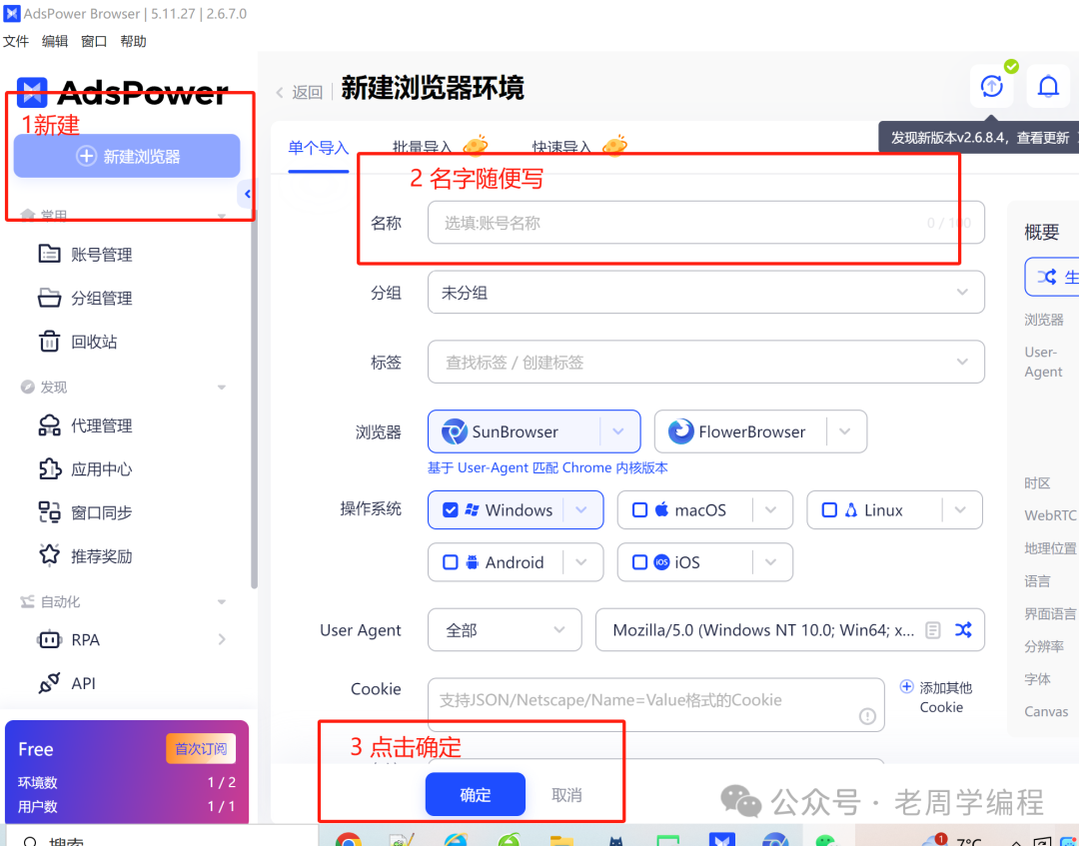
Task: Click the notification bell icon
Action: click(1048, 87)
